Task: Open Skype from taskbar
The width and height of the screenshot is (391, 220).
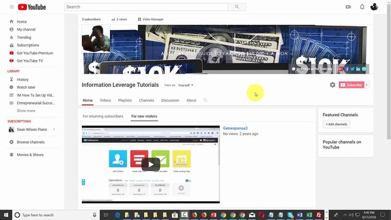Action: point(290,215)
